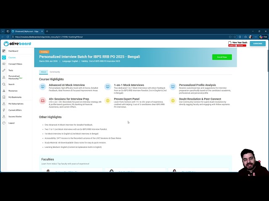The image size is (269, 201).
Task: Open Tests using the pencil icon
Action: click(4, 70)
